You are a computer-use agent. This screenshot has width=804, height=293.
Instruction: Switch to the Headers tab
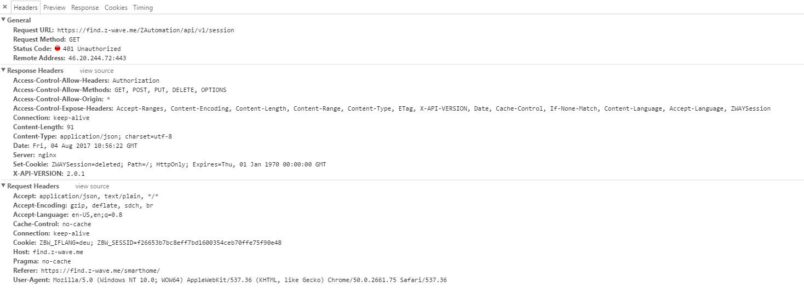pos(26,8)
